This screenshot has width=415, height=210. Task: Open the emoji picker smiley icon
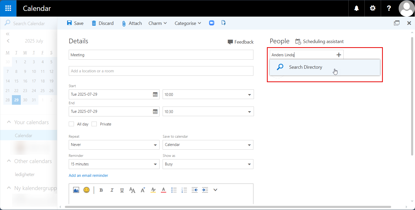pyautogui.click(x=86, y=190)
